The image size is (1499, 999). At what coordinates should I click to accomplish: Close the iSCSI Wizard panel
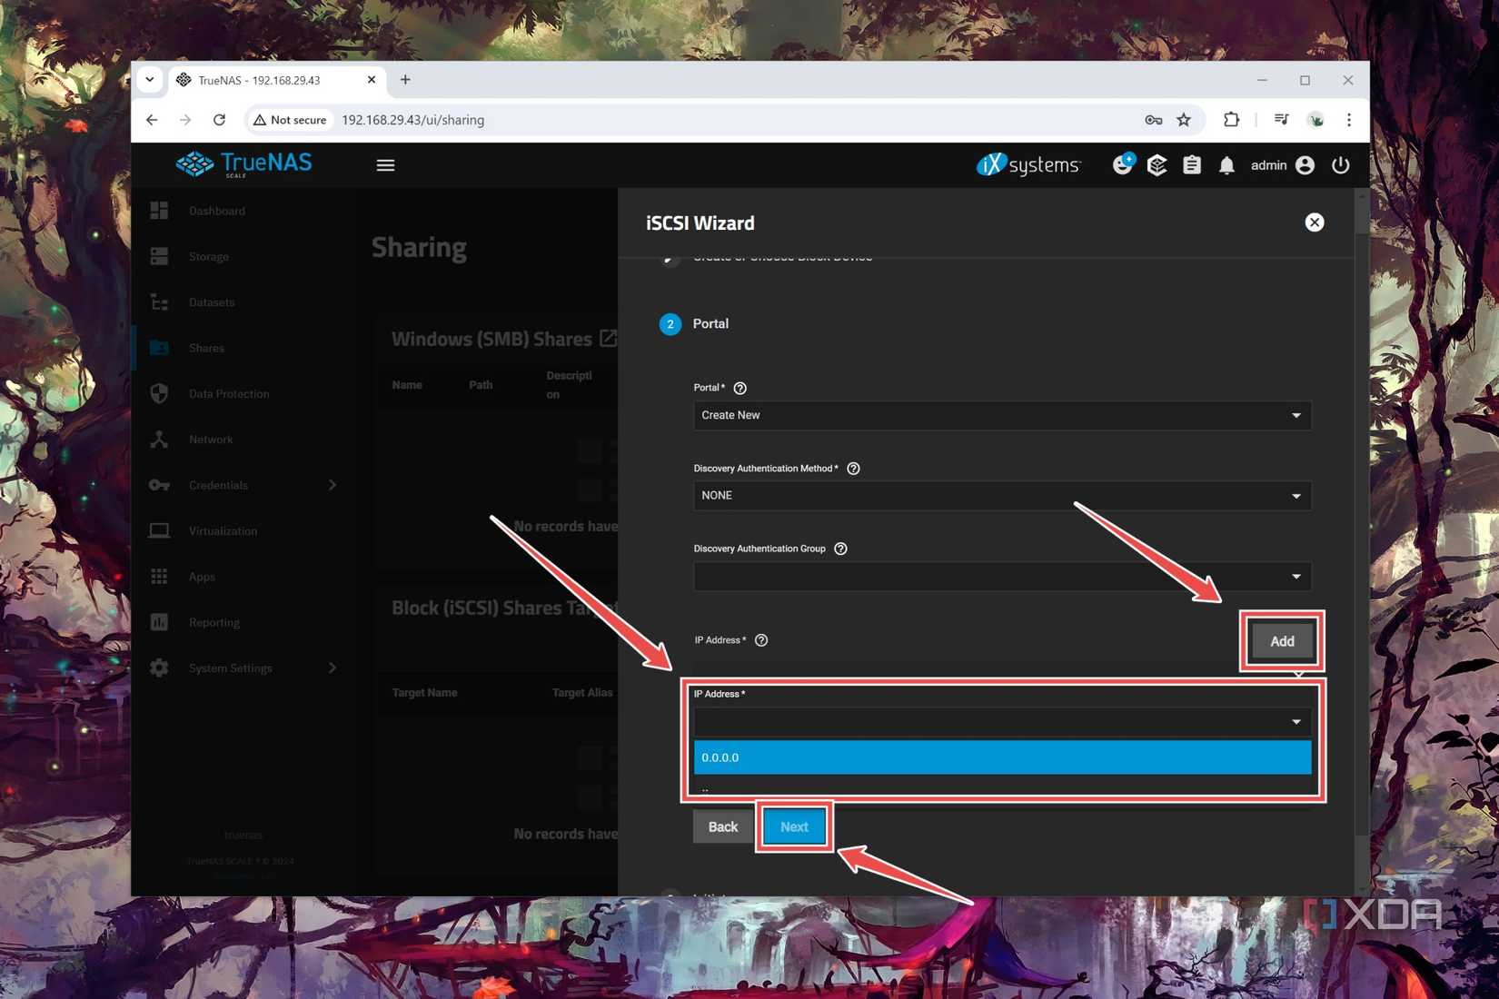[1314, 223]
